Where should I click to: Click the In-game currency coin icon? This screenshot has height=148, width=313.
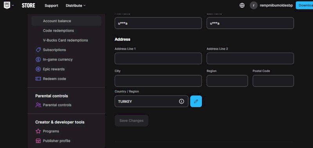[38, 60]
